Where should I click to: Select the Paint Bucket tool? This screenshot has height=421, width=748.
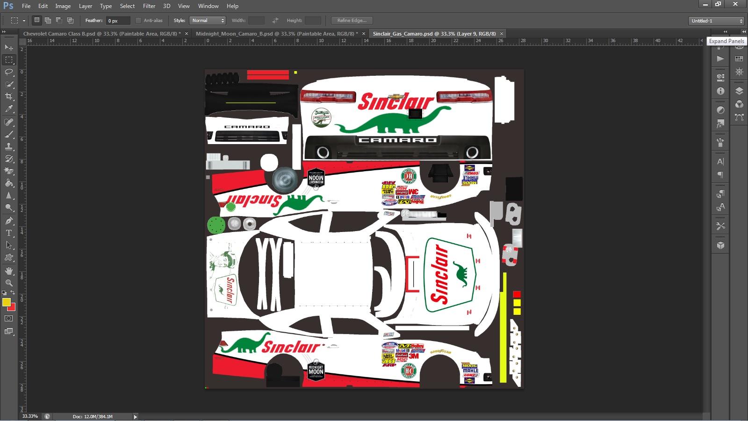click(9, 183)
